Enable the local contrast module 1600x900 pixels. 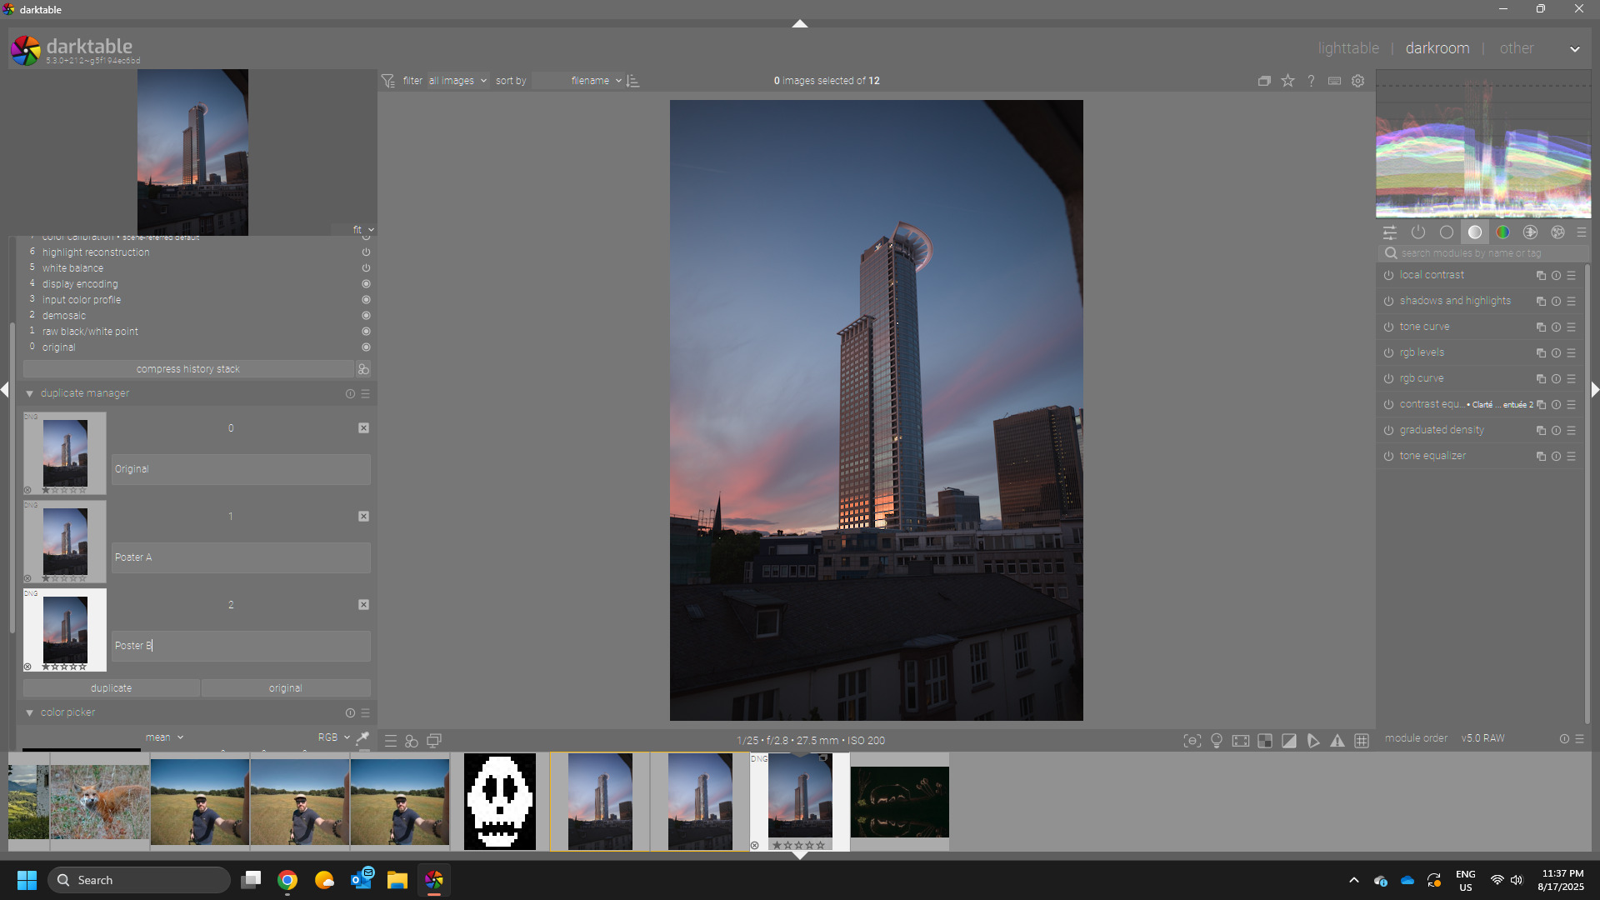[1388, 275]
